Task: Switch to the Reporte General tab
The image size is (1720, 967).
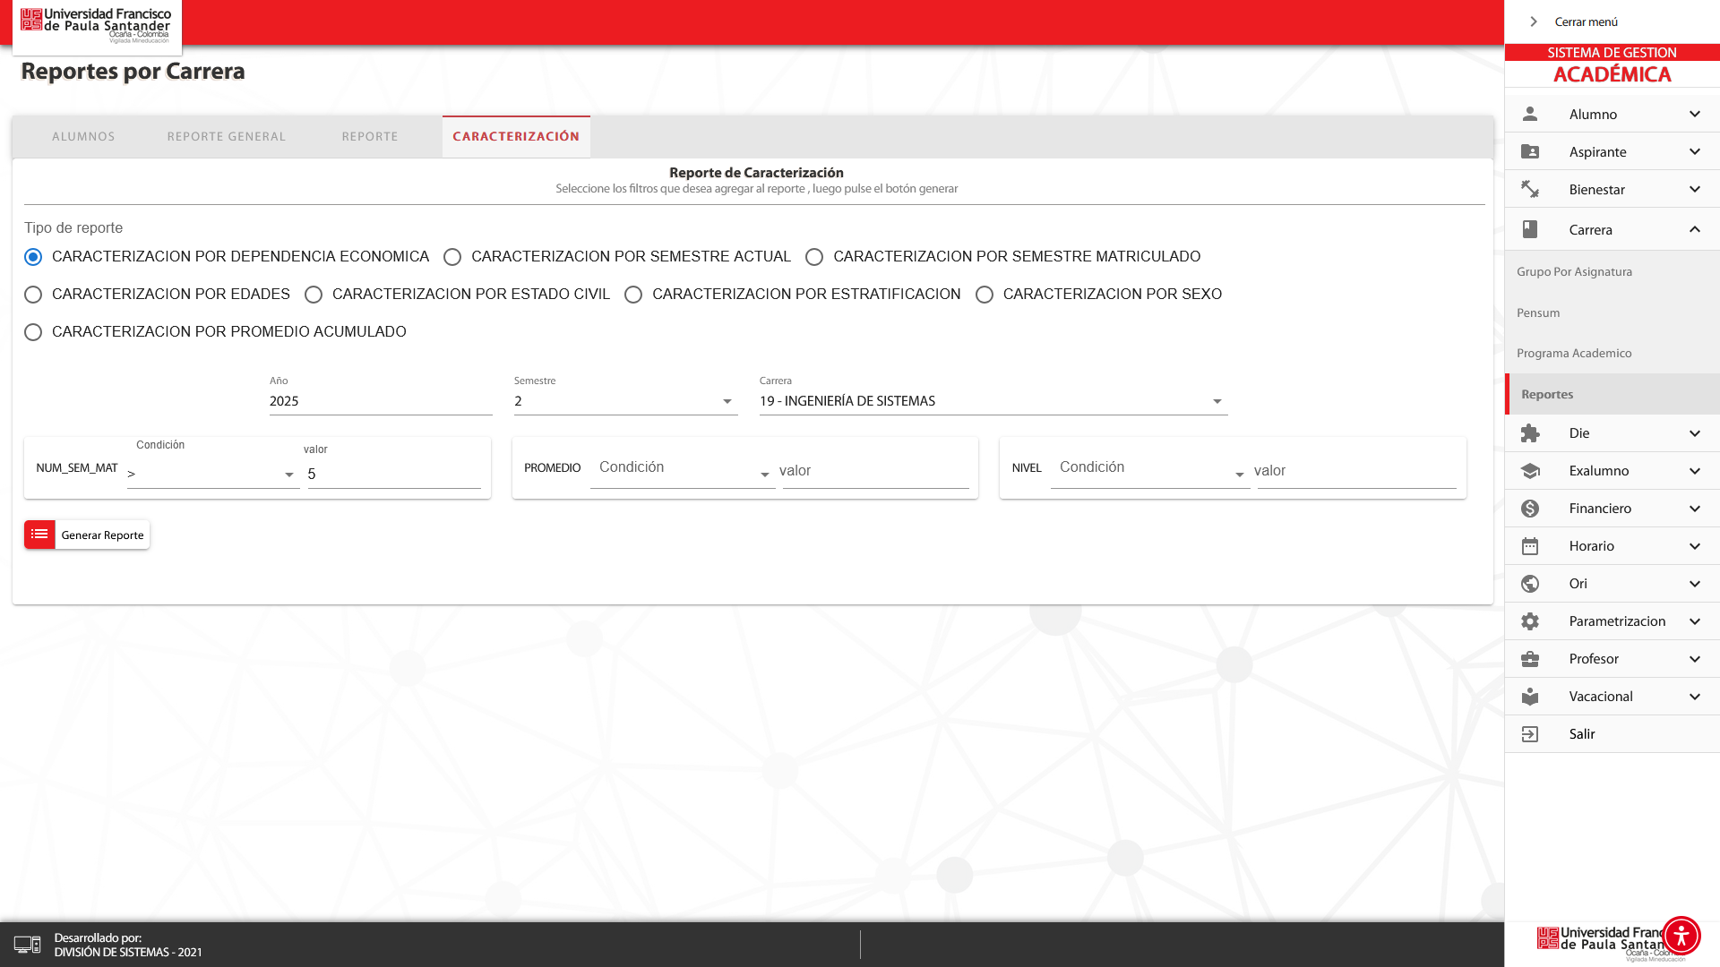Action: click(x=227, y=137)
